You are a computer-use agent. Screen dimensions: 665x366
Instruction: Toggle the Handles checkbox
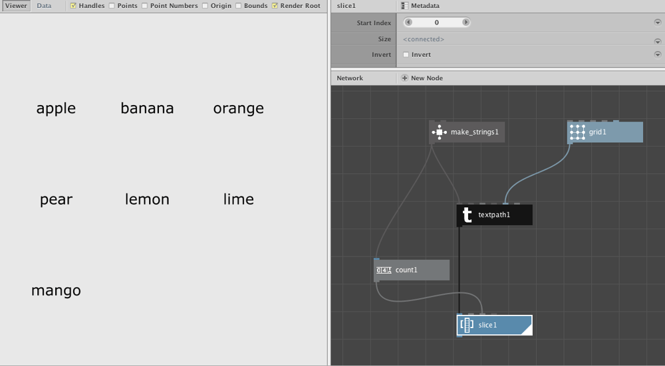pyautogui.click(x=73, y=6)
